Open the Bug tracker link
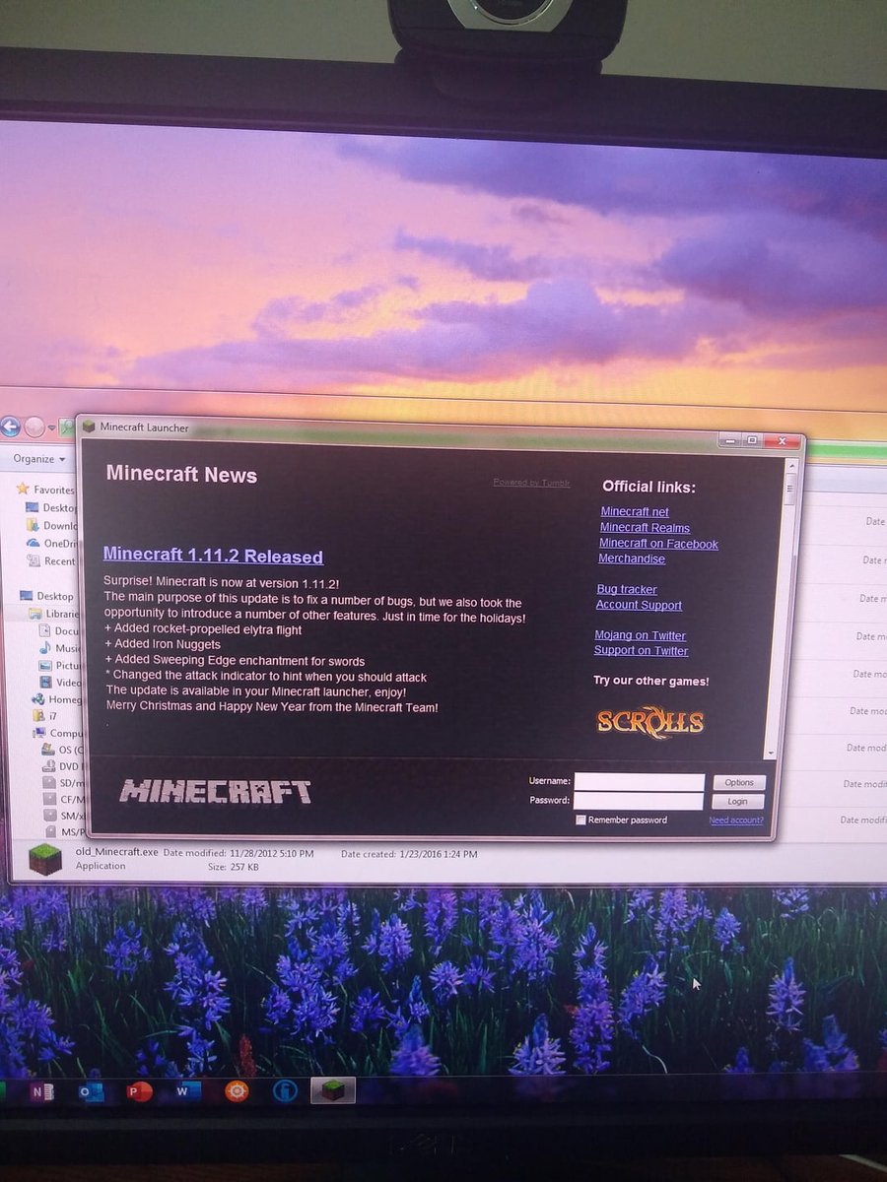Screen dimensions: 887x1182 (627, 589)
